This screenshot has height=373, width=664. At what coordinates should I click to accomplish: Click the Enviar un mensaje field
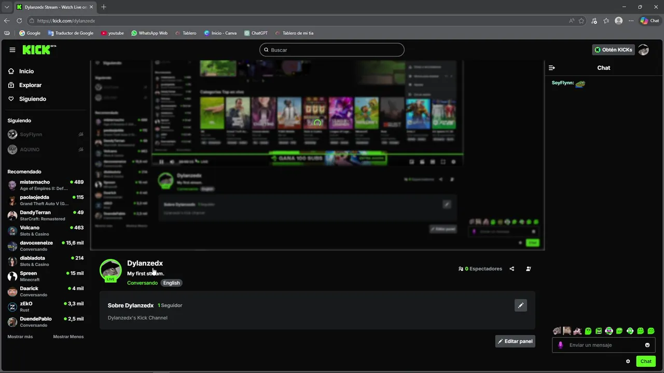coord(604,345)
